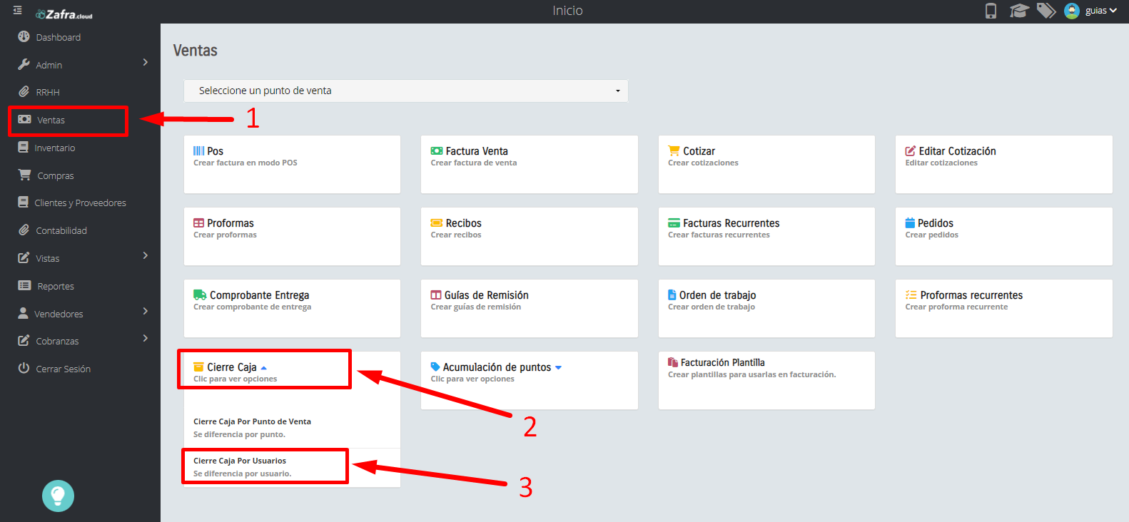Open the Seleccione un punto de venta dropdown
The image size is (1129, 522).
(x=406, y=91)
